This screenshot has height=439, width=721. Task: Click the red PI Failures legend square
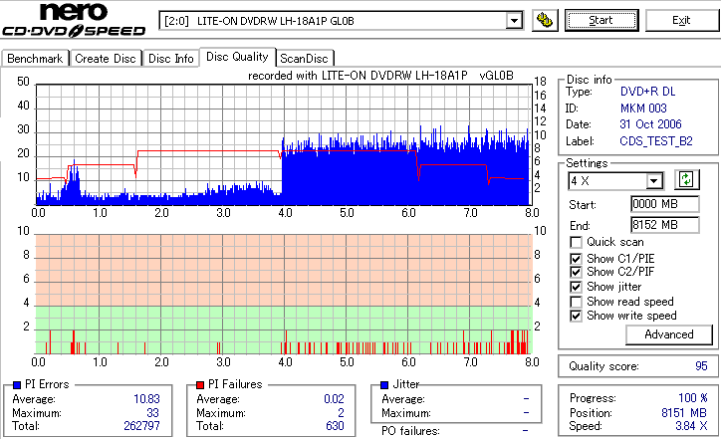200,385
